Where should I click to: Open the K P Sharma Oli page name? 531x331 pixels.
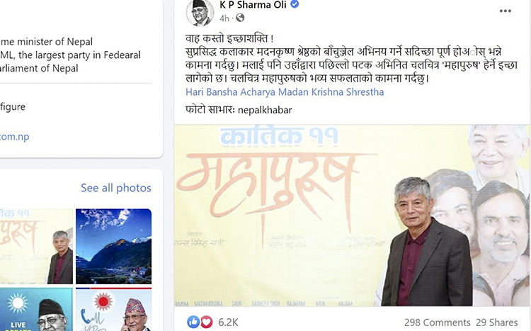point(253,5)
